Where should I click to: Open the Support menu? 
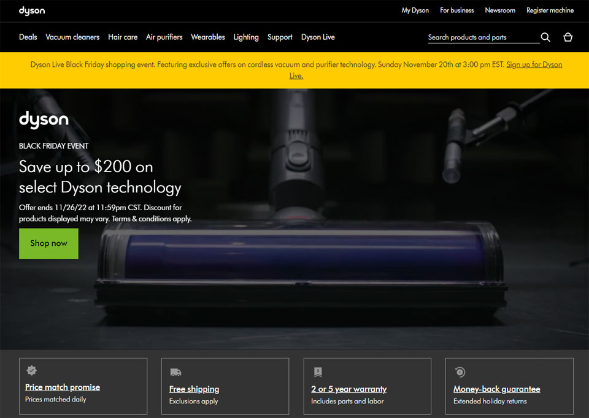pyautogui.click(x=280, y=37)
